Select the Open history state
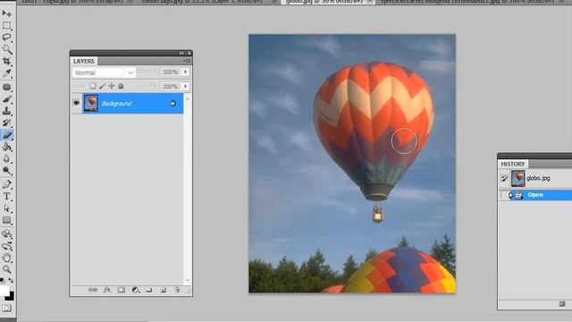This screenshot has height=322, width=572. coord(535,195)
